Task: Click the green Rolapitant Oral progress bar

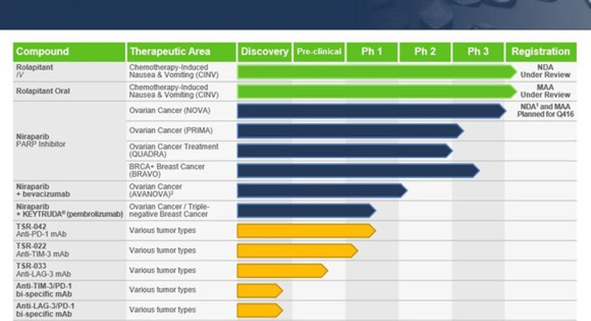Action: coord(377,91)
